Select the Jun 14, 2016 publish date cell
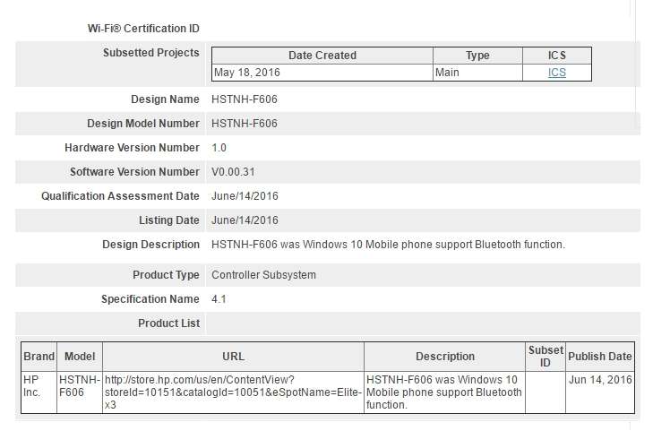The height and width of the screenshot is (431, 653). pyautogui.click(x=600, y=392)
